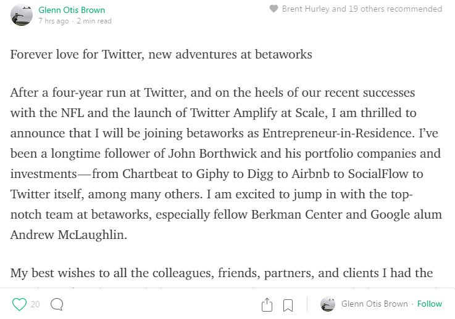Click the name Andrew McLaughlin in text
The image size is (455, 319).
69,235
